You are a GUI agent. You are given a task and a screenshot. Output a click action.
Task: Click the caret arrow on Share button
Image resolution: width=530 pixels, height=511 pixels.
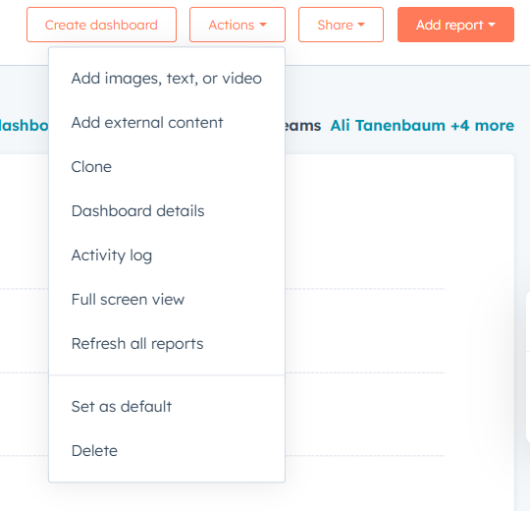pos(361,25)
